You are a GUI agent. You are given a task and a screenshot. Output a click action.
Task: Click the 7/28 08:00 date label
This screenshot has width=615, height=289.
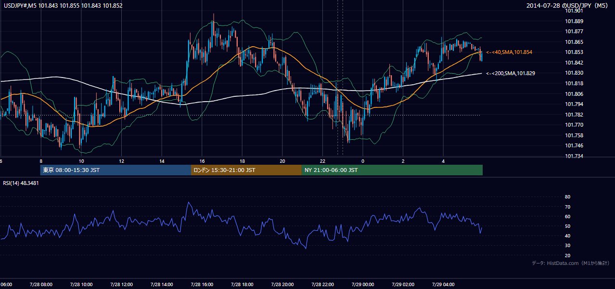[x=41, y=285]
